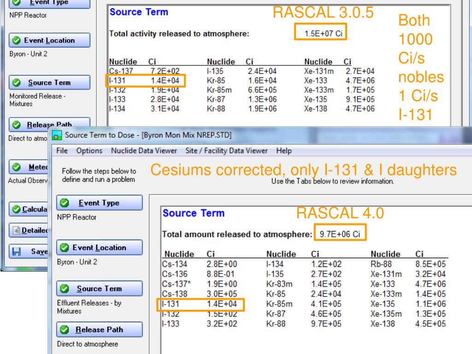Click the Cs-137* nuclide in front table
The image size is (472, 354).
click(176, 284)
